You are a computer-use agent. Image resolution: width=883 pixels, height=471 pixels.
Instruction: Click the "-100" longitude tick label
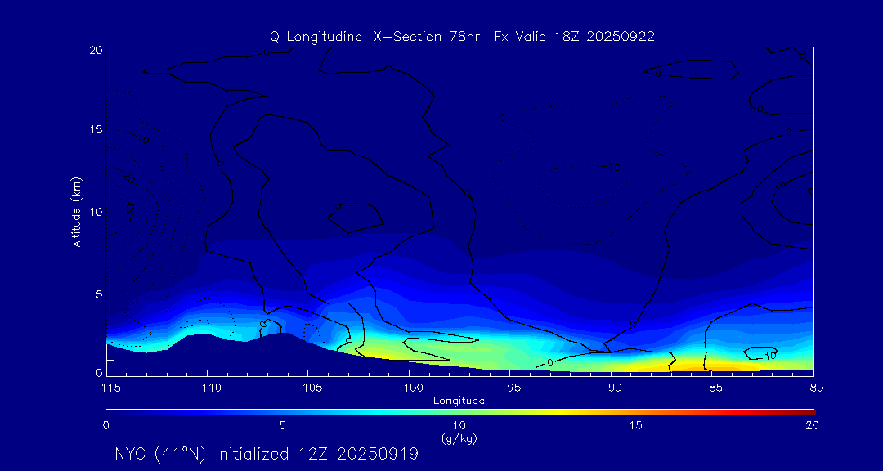409,388
